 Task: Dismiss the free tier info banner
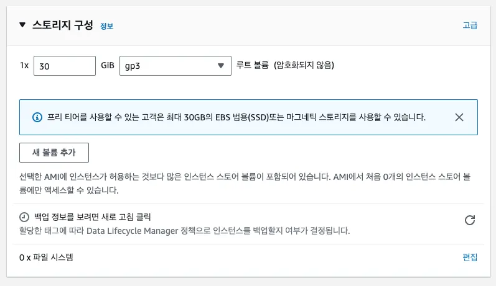point(459,117)
